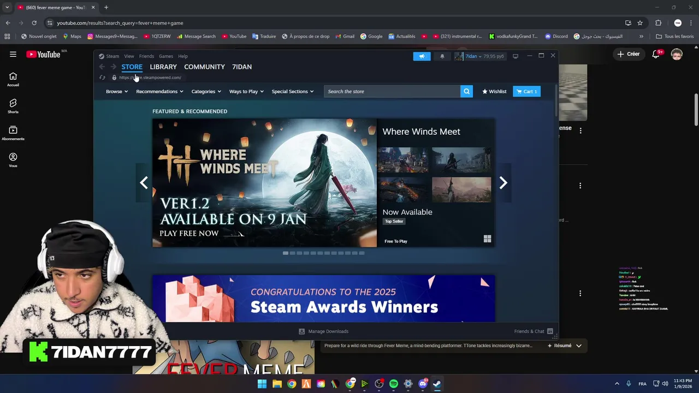Open the Where Winds Meet featured banner
Screen dimensions: 699x393
click(x=264, y=183)
